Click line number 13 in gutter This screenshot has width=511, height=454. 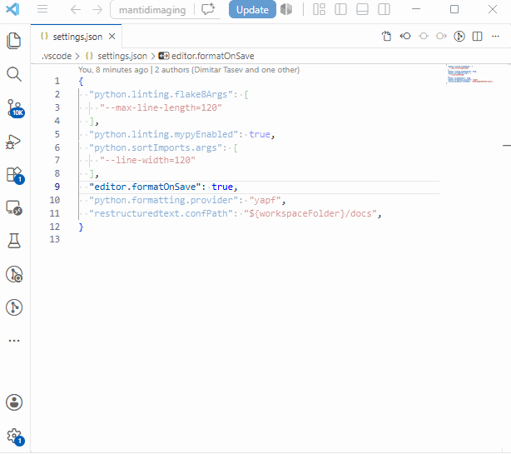pos(55,239)
